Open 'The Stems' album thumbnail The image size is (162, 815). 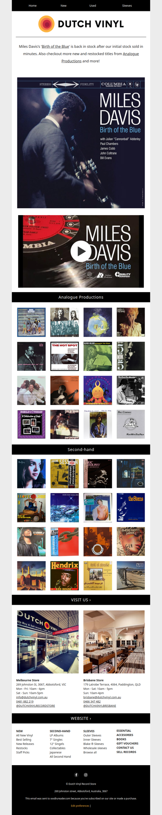(130, 507)
